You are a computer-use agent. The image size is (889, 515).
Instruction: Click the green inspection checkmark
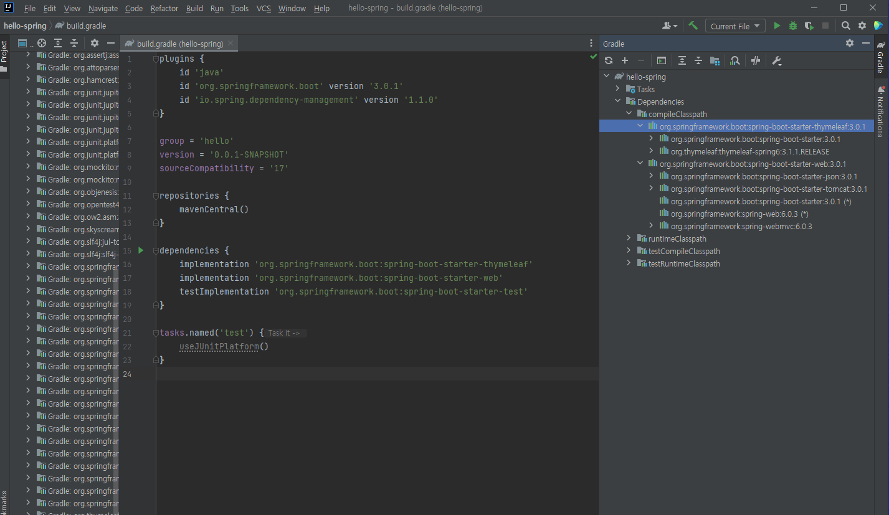(593, 57)
